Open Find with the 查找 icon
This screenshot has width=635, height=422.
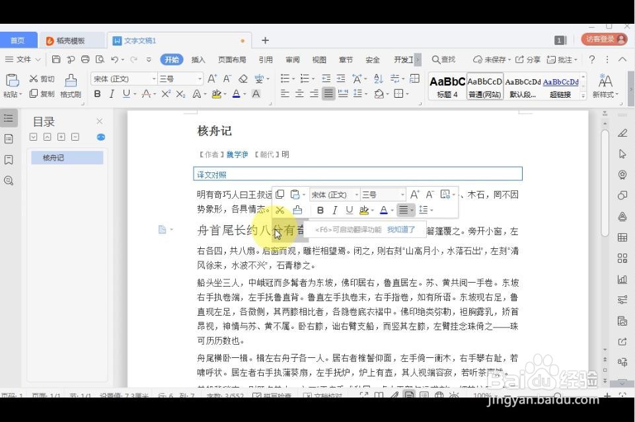443,59
